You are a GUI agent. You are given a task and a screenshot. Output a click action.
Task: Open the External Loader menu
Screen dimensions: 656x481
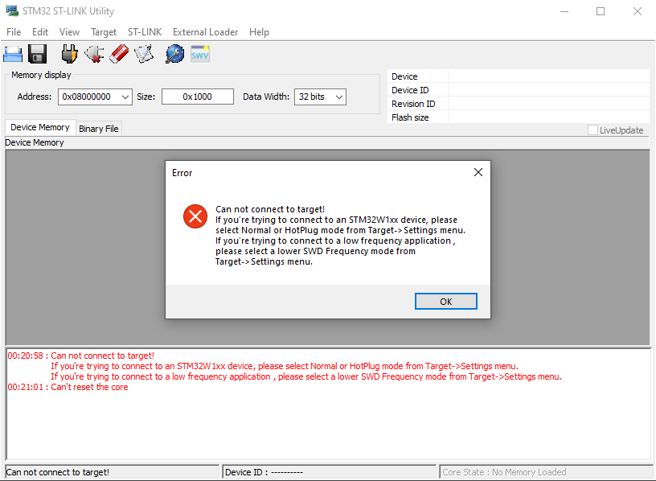click(x=206, y=32)
